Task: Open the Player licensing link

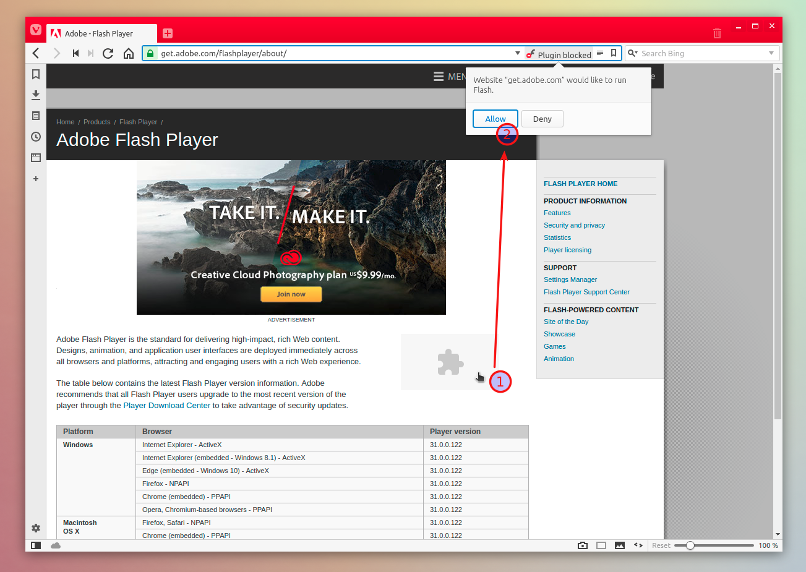Action: [x=567, y=250]
